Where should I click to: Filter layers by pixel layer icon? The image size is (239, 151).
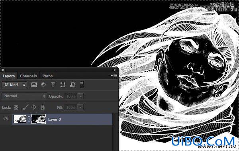point(34,84)
